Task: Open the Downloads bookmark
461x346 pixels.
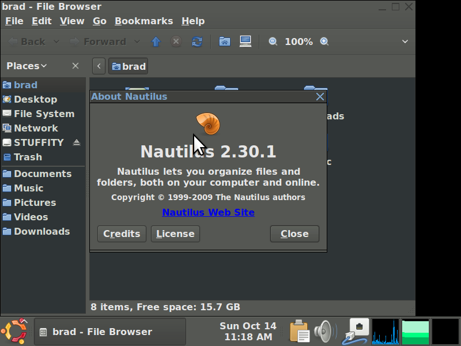Action: 43,232
